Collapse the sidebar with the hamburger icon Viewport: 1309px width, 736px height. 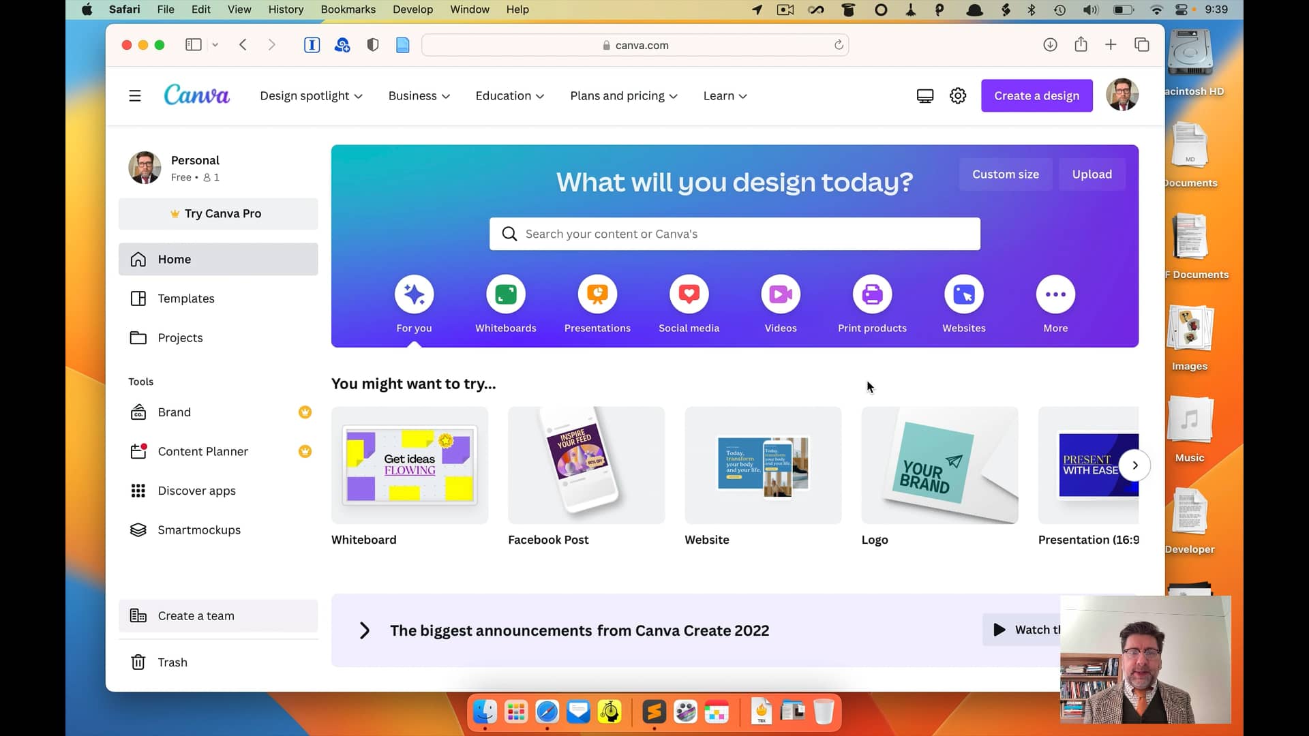pyautogui.click(x=134, y=95)
